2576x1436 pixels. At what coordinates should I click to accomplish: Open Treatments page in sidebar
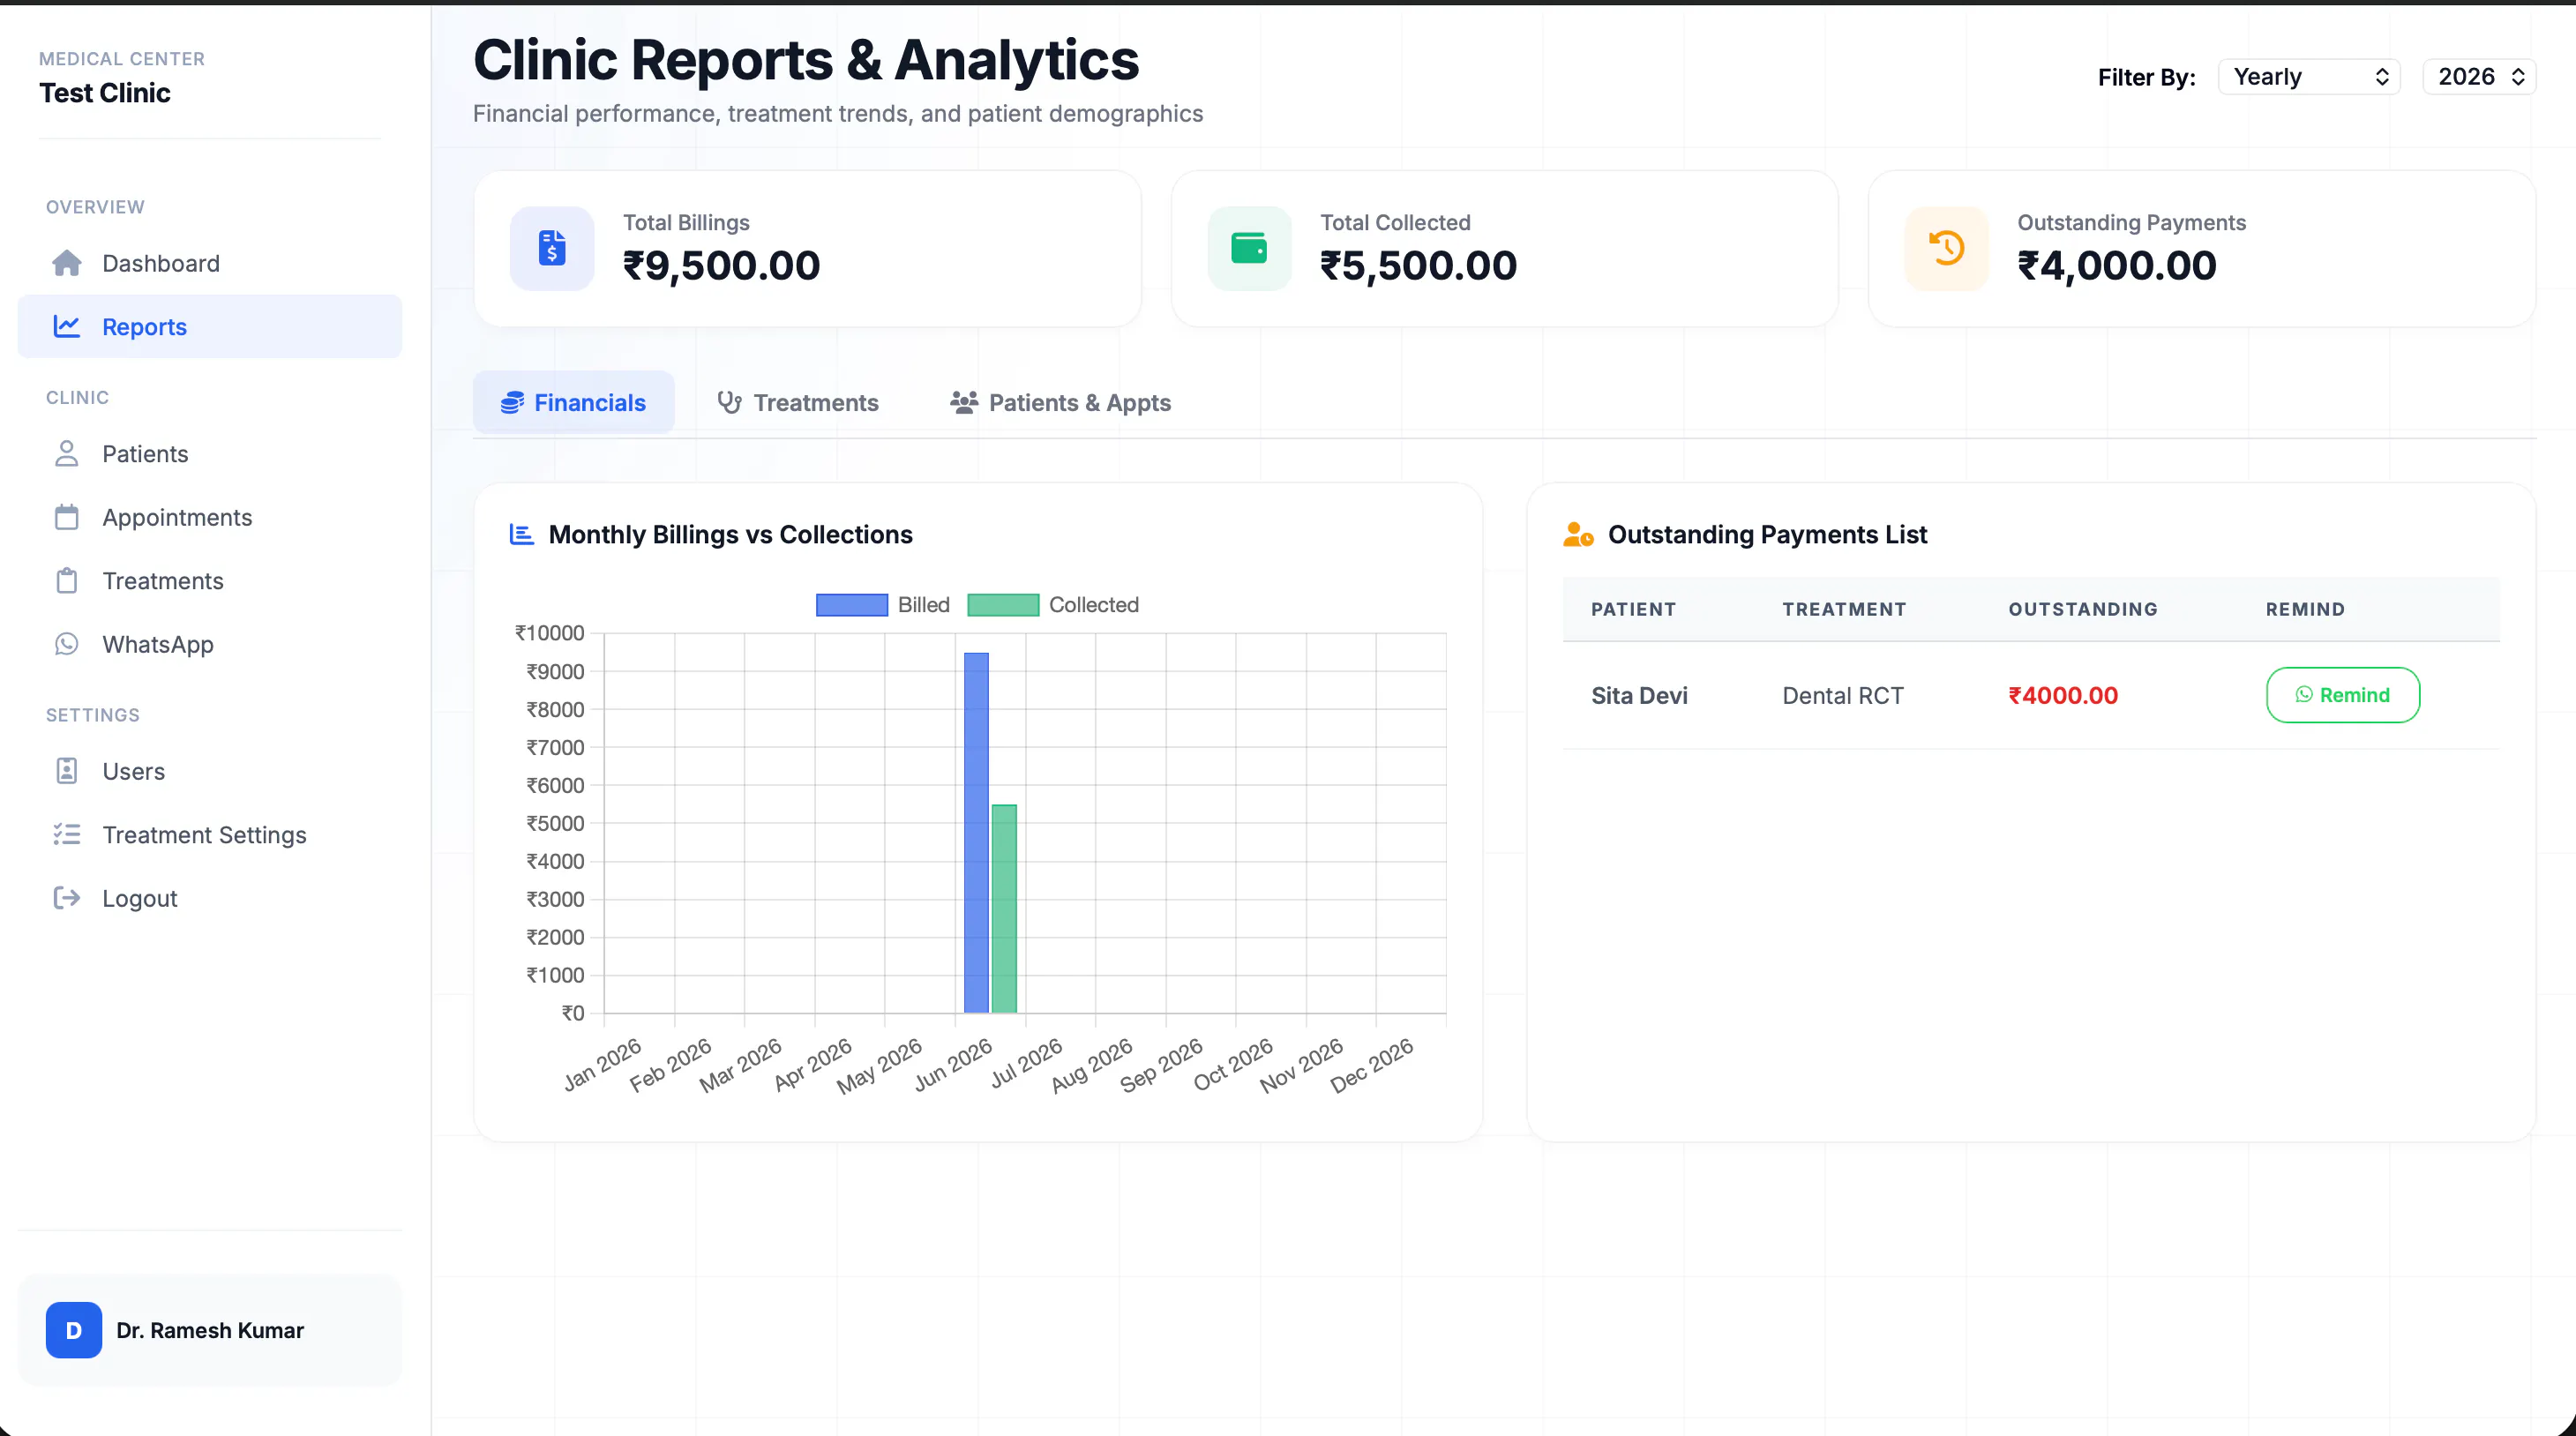210,580
